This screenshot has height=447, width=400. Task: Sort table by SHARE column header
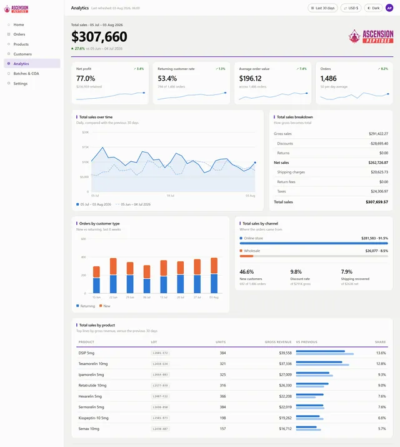coord(381,342)
